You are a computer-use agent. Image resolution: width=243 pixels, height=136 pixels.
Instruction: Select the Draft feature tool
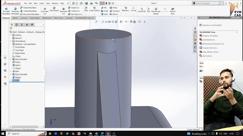[105, 11]
